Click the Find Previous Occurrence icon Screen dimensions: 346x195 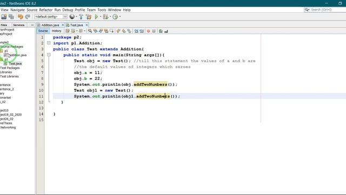tap(95, 31)
